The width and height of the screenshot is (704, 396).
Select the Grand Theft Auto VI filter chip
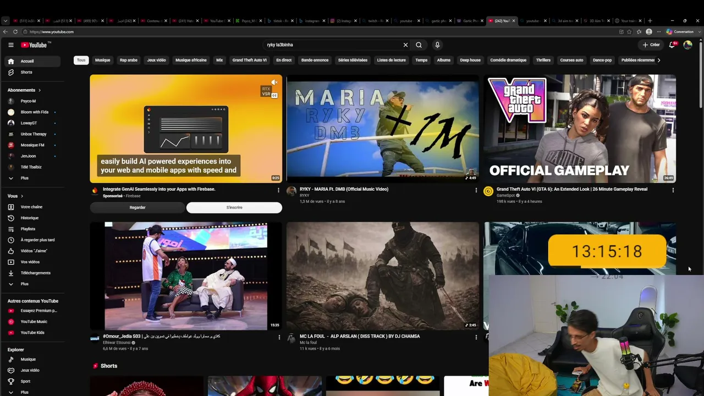point(250,60)
